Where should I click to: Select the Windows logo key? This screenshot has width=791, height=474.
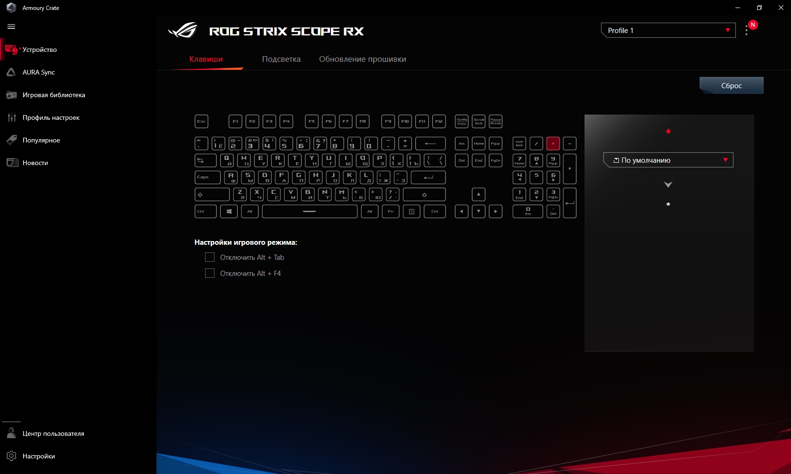click(x=229, y=211)
